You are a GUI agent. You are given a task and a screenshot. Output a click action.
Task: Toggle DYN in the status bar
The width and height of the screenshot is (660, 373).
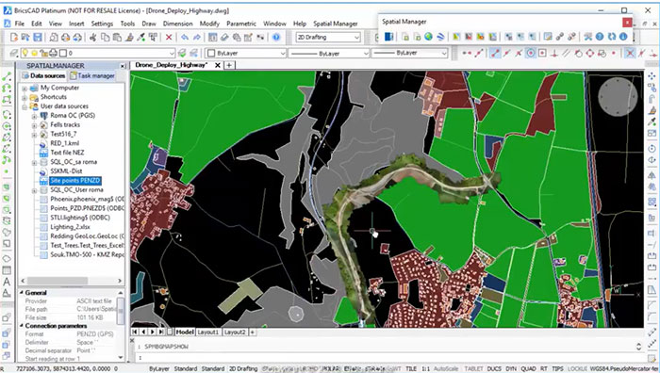[x=511, y=369]
